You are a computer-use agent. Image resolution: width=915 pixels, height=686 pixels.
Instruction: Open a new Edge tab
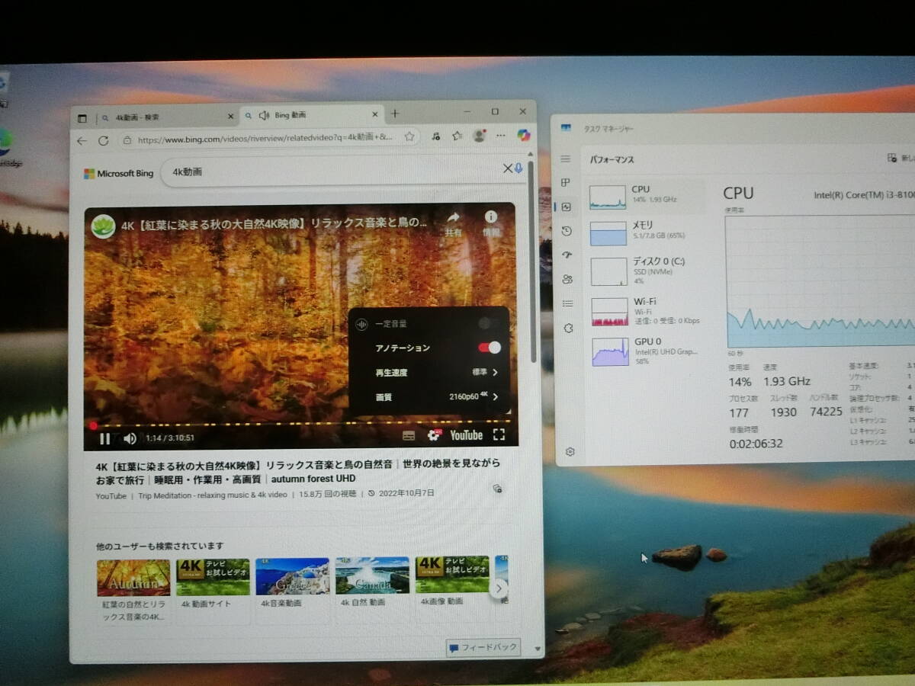tap(395, 114)
